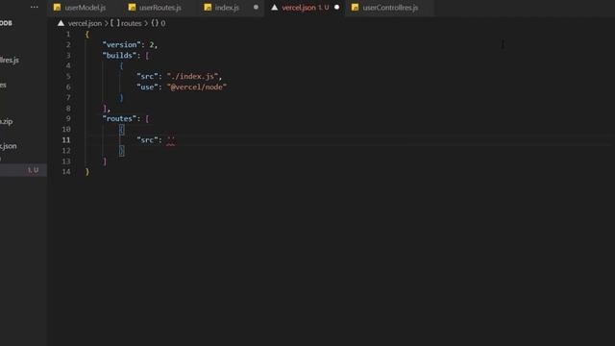
Task: Click the highlighted opening brace on line 10
Action: pyautogui.click(x=122, y=130)
